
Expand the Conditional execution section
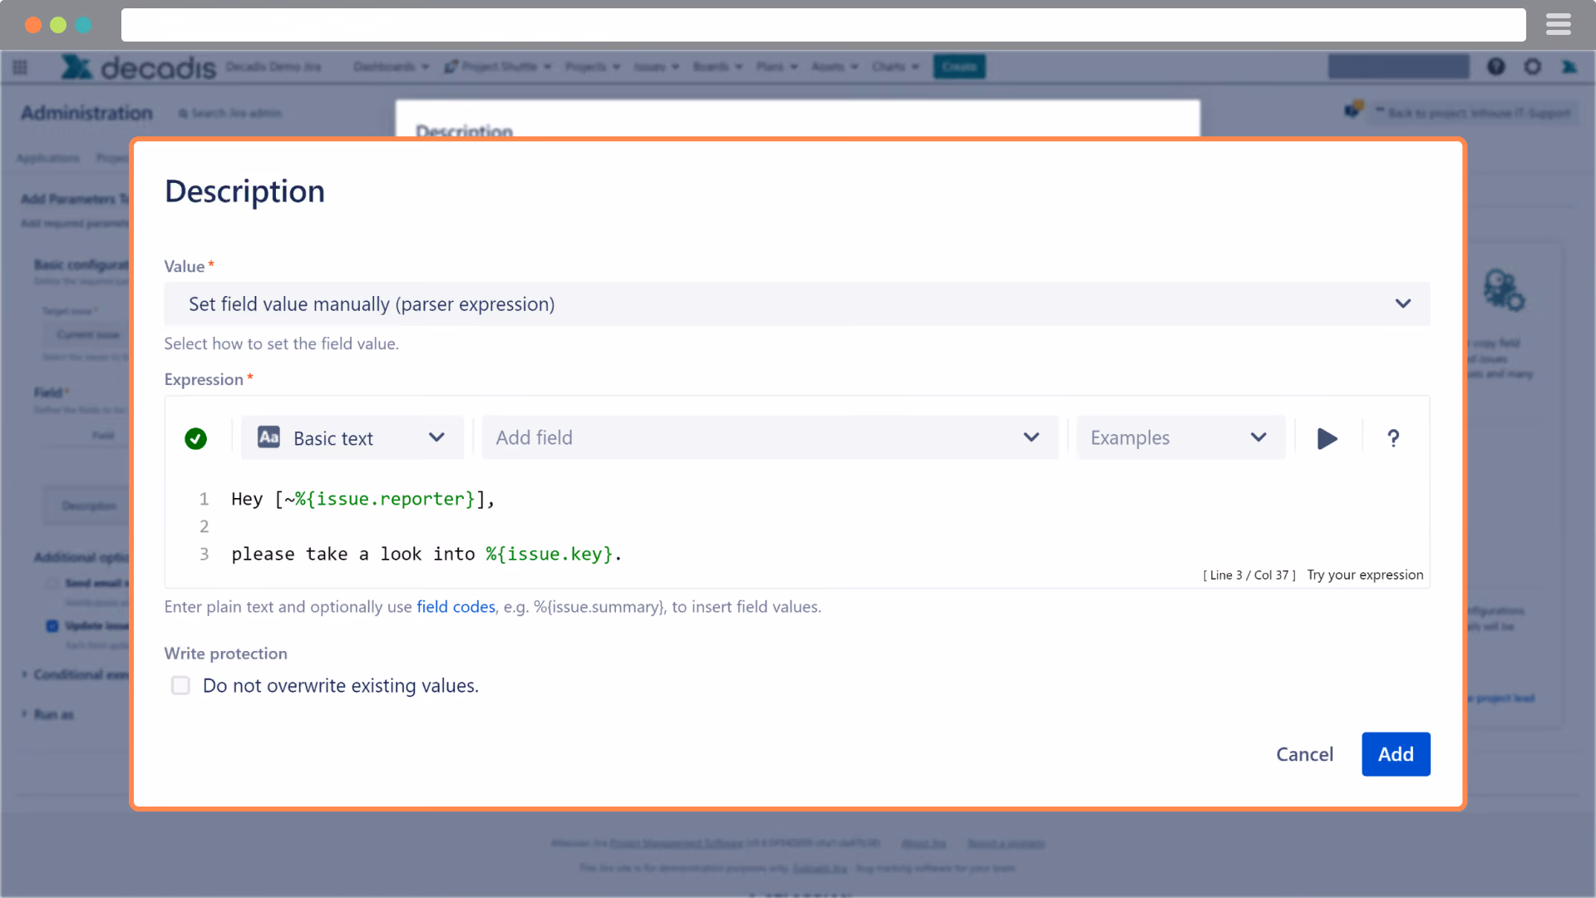coord(75,674)
